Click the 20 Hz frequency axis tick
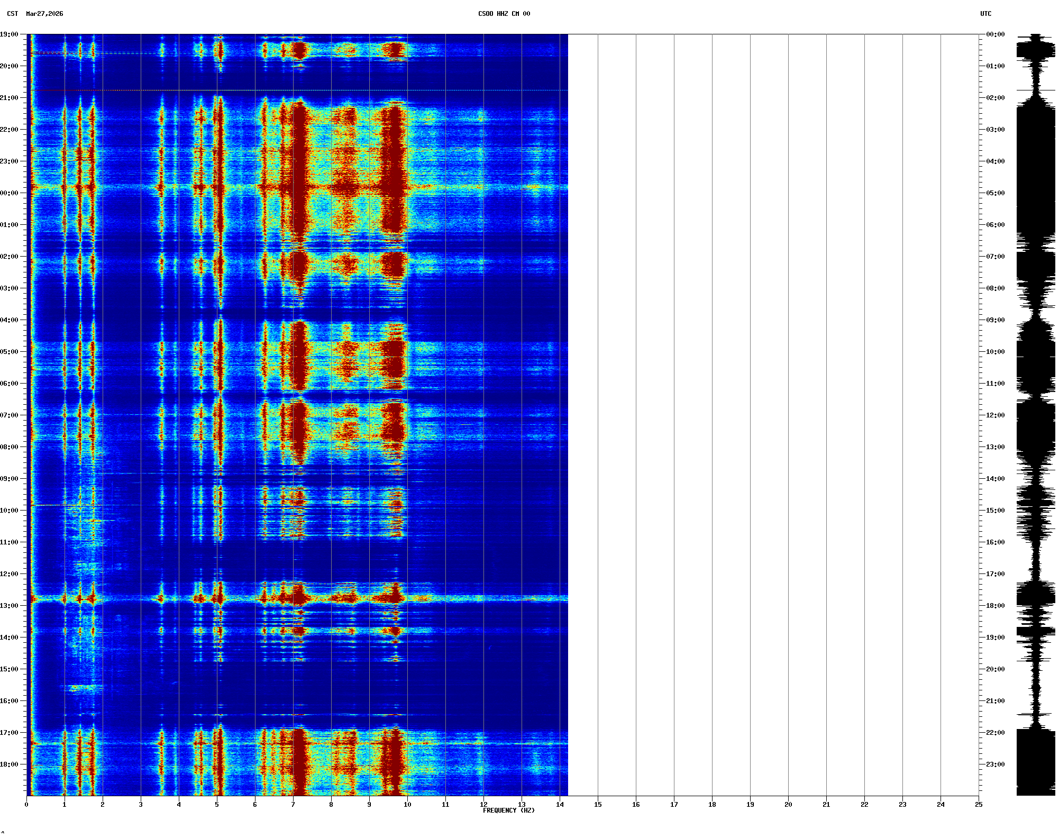 tap(788, 804)
